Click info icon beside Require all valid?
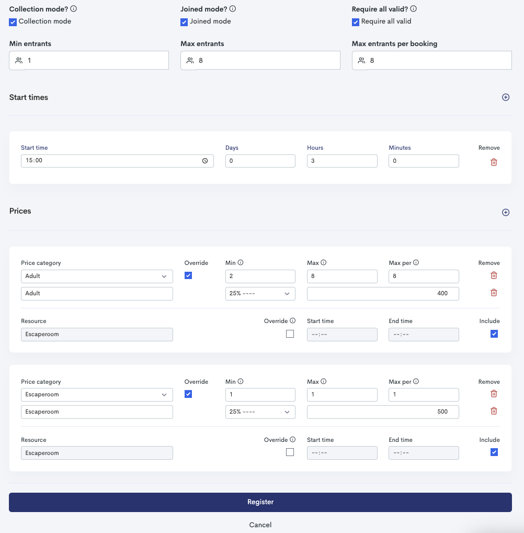Viewport: 524px width, 533px height. coord(413,9)
